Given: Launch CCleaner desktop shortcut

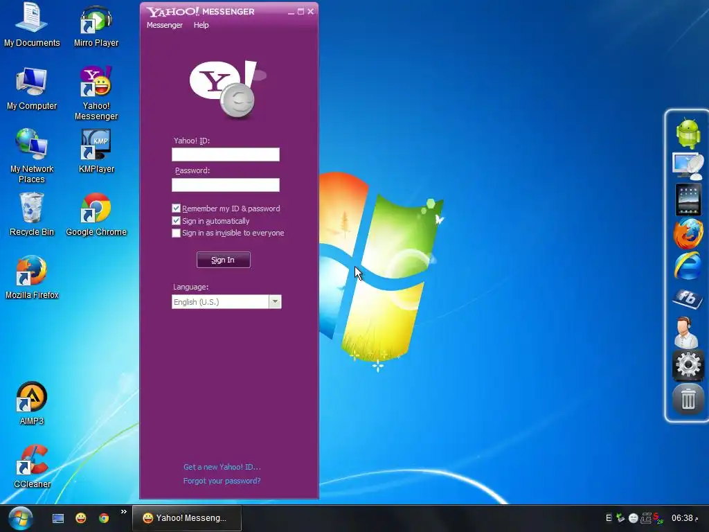Looking at the screenshot, I should click(x=32, y=466).
